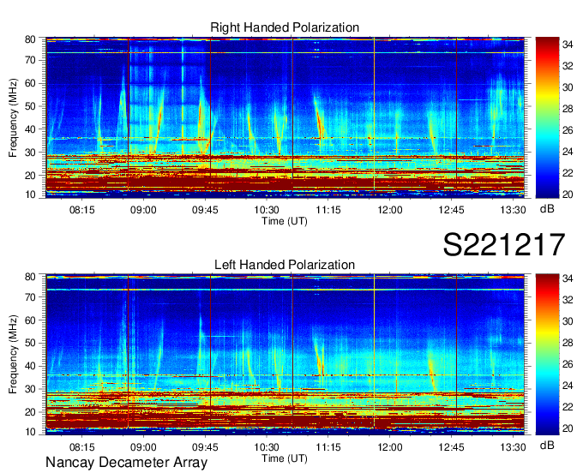Pick the 11:15 tick on Left Handed time axis
This screenshot has width=583, height=473.
[328, 447]
